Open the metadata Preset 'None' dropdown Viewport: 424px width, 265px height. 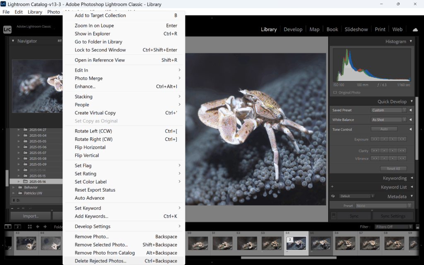(x=383, y=206)
